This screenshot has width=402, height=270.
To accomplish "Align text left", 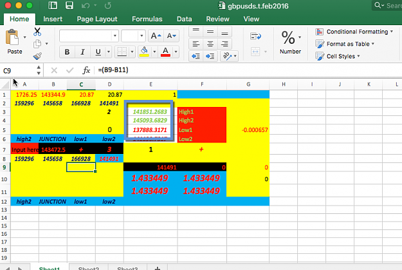I will (196, 44).
